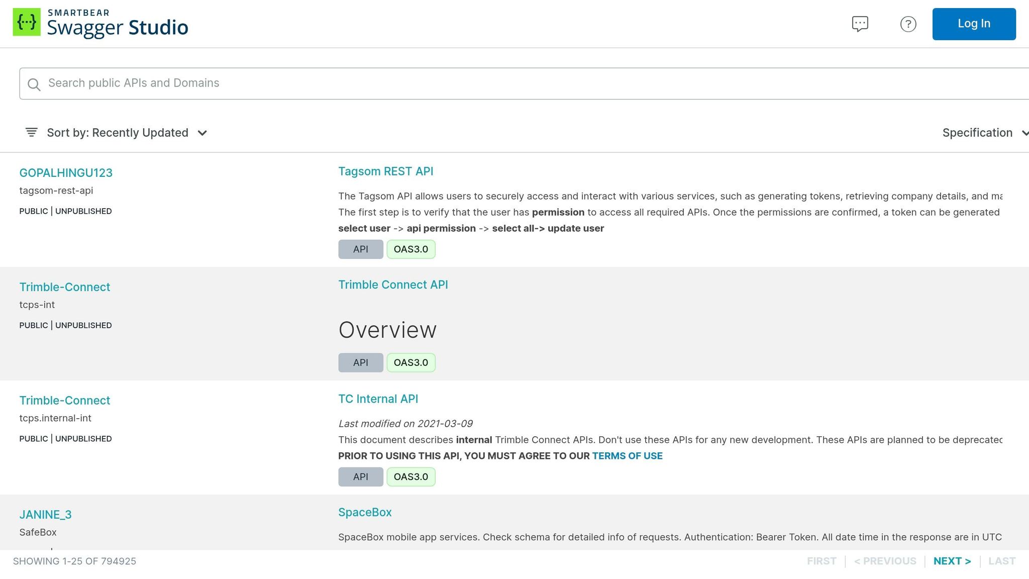Click PUBLIC | UNPUBLISHED under tagsom-rest-api

coord(65,211)
